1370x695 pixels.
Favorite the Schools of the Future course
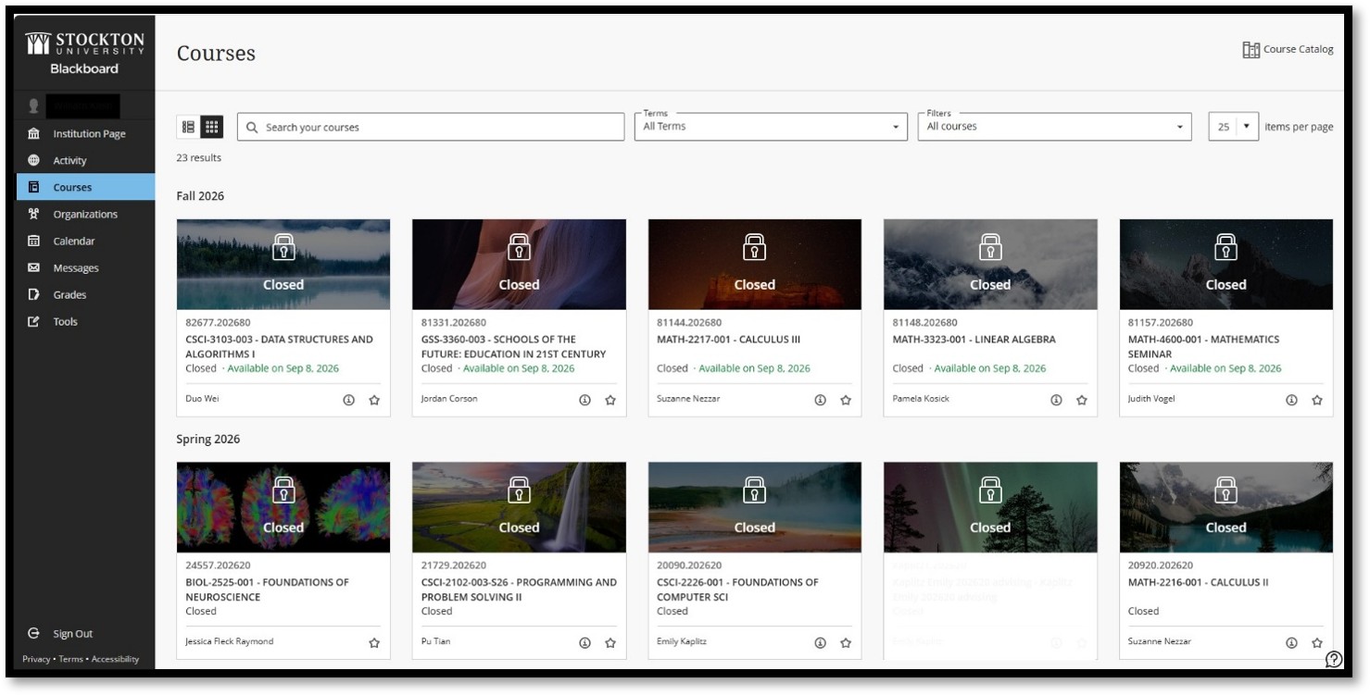[x=610, y=401]
